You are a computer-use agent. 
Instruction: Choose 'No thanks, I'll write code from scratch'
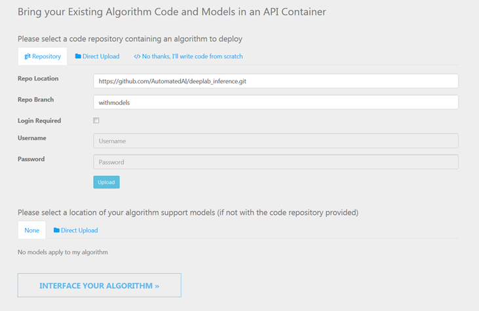188,56
